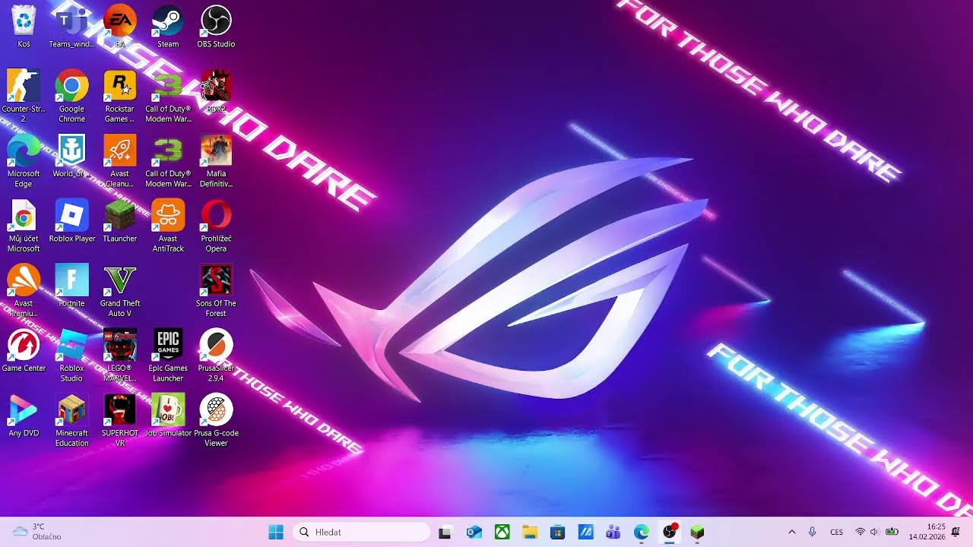The image size is (973, 547).
Task: Open Wi-Fi network settings from the tray
Action: pos(860,532)
